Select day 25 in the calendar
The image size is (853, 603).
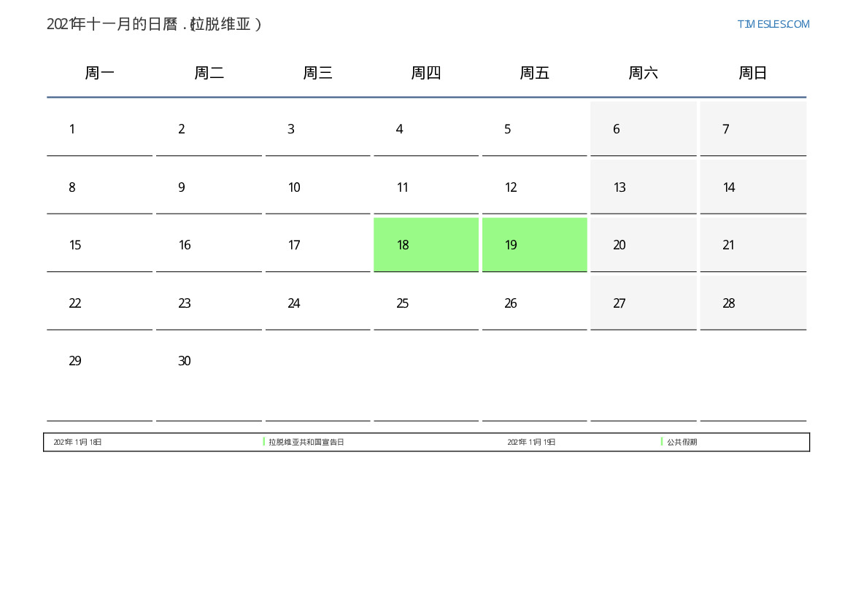[426, 303]
